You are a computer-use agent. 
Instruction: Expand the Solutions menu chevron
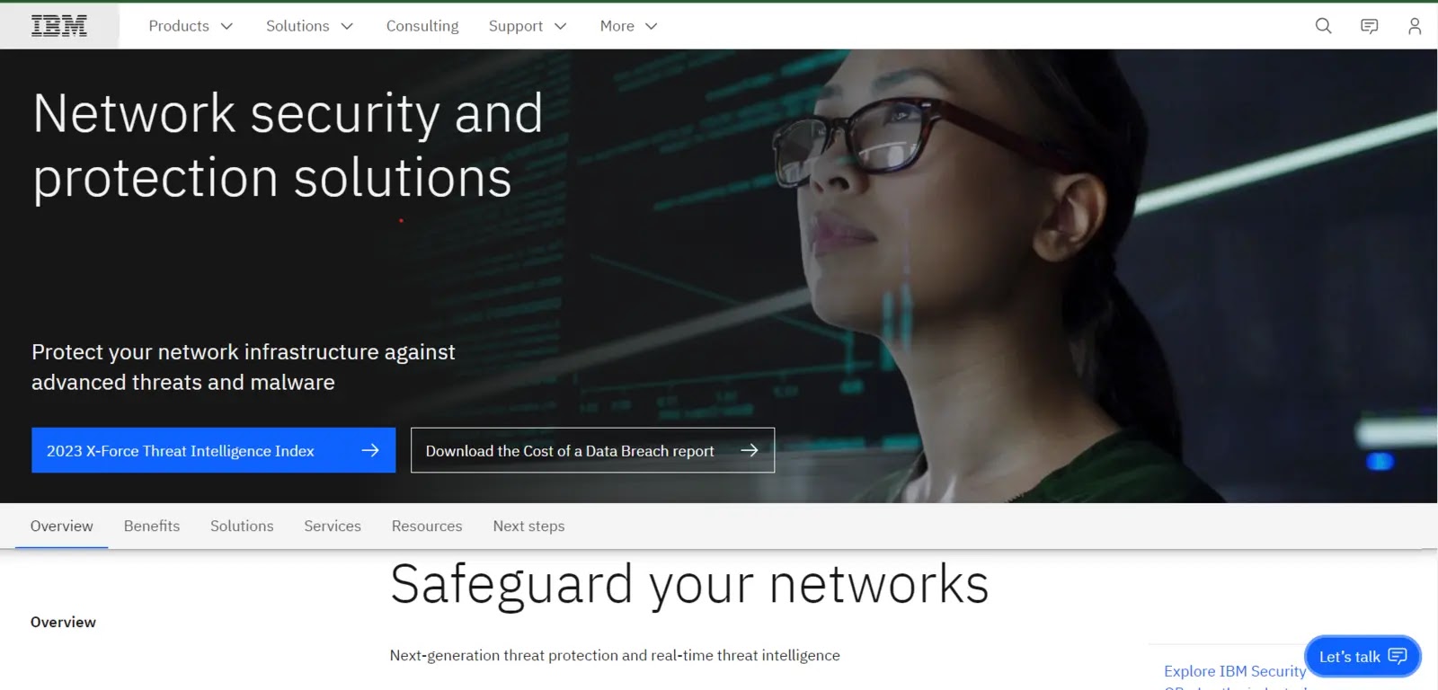[347, 26]
